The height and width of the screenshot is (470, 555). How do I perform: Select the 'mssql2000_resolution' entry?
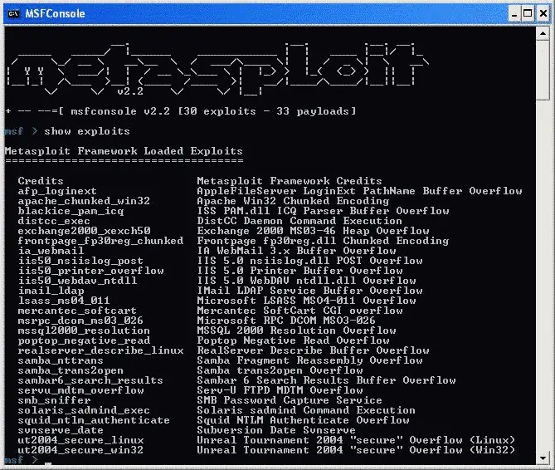tap(84, 330)
